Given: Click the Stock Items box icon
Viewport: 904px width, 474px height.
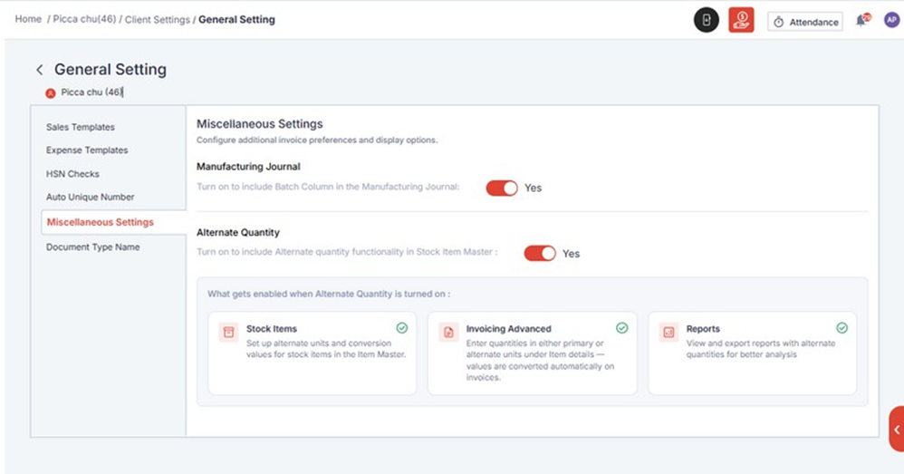Looking at the screenshot, I should 228,333.
